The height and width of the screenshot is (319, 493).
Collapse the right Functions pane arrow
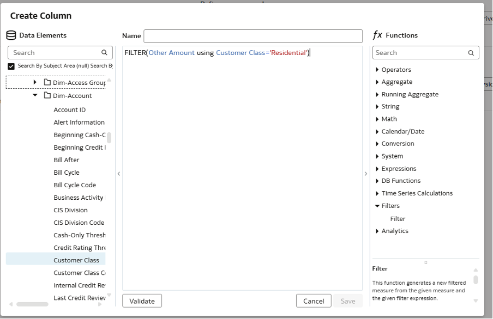[366, 174]
